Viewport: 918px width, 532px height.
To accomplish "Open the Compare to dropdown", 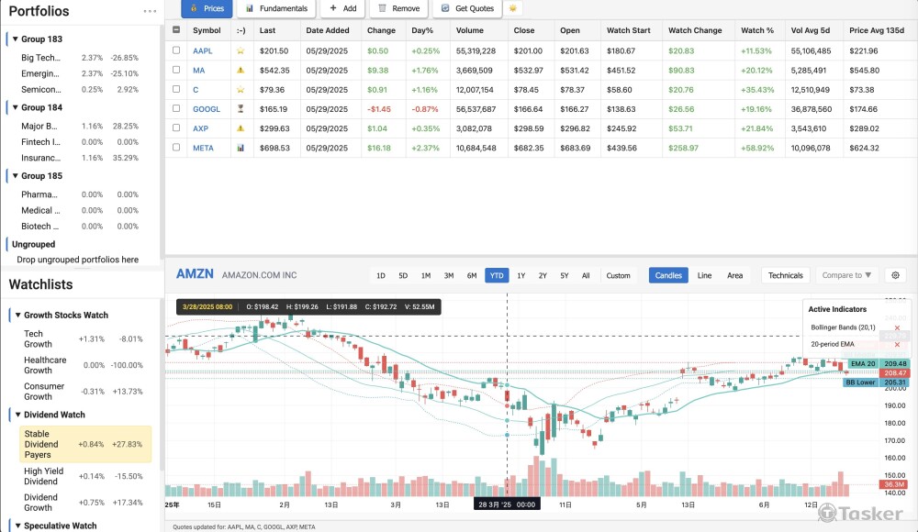I will (x=848, y=275).
